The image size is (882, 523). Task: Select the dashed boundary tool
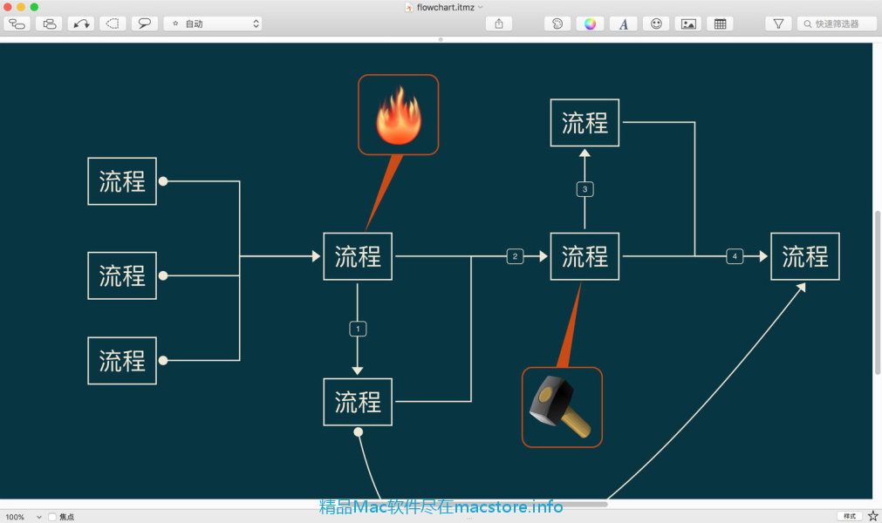pos(113,24)
